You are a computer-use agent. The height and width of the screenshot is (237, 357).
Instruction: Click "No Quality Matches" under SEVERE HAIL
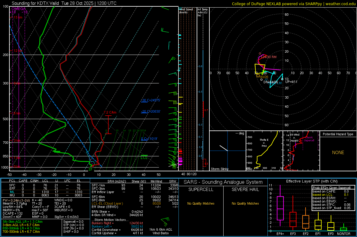click(x=245, y=203)
